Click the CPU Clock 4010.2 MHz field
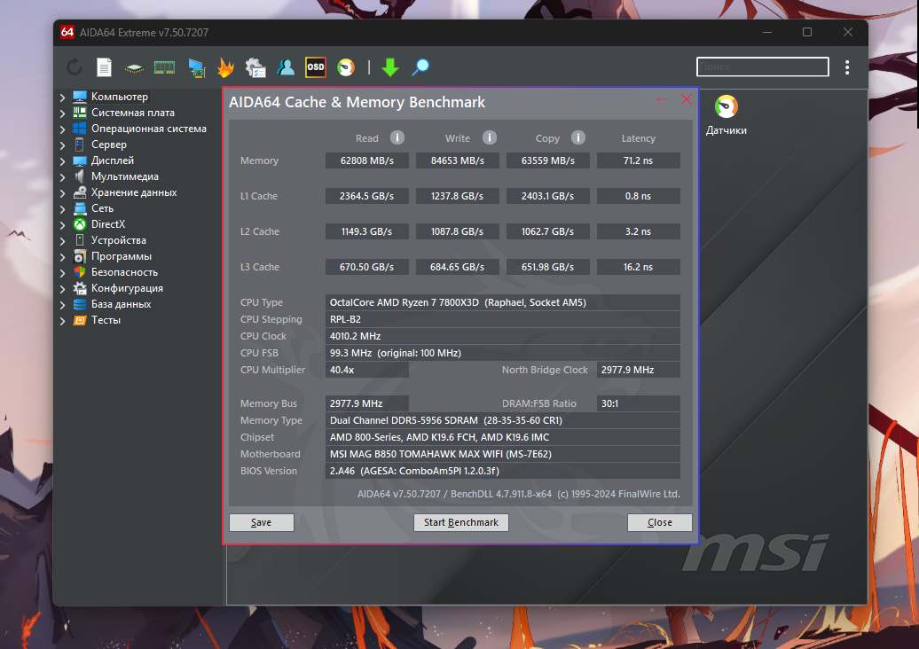This screenshot has width=919, height=649. coord(503,336)
